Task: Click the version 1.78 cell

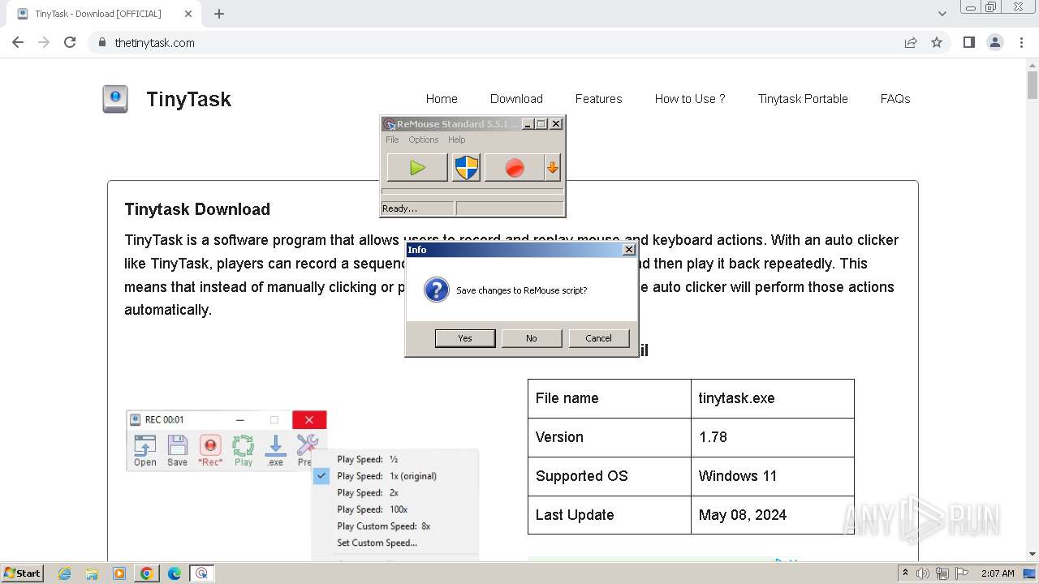Action: coord(773,437)
